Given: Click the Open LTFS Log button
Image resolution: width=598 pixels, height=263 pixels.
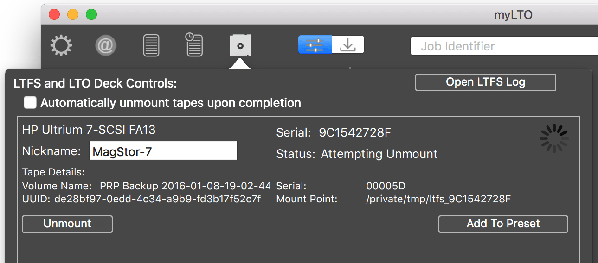Looking at the screenshot, I should pos(485,82).
